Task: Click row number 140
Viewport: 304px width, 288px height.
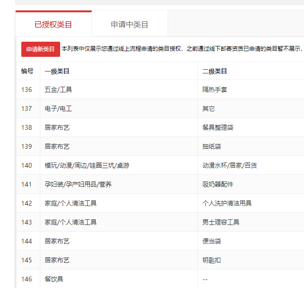Action: [27, 165]
